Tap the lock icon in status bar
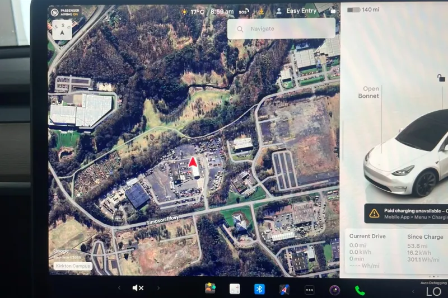 pos(333,11)
